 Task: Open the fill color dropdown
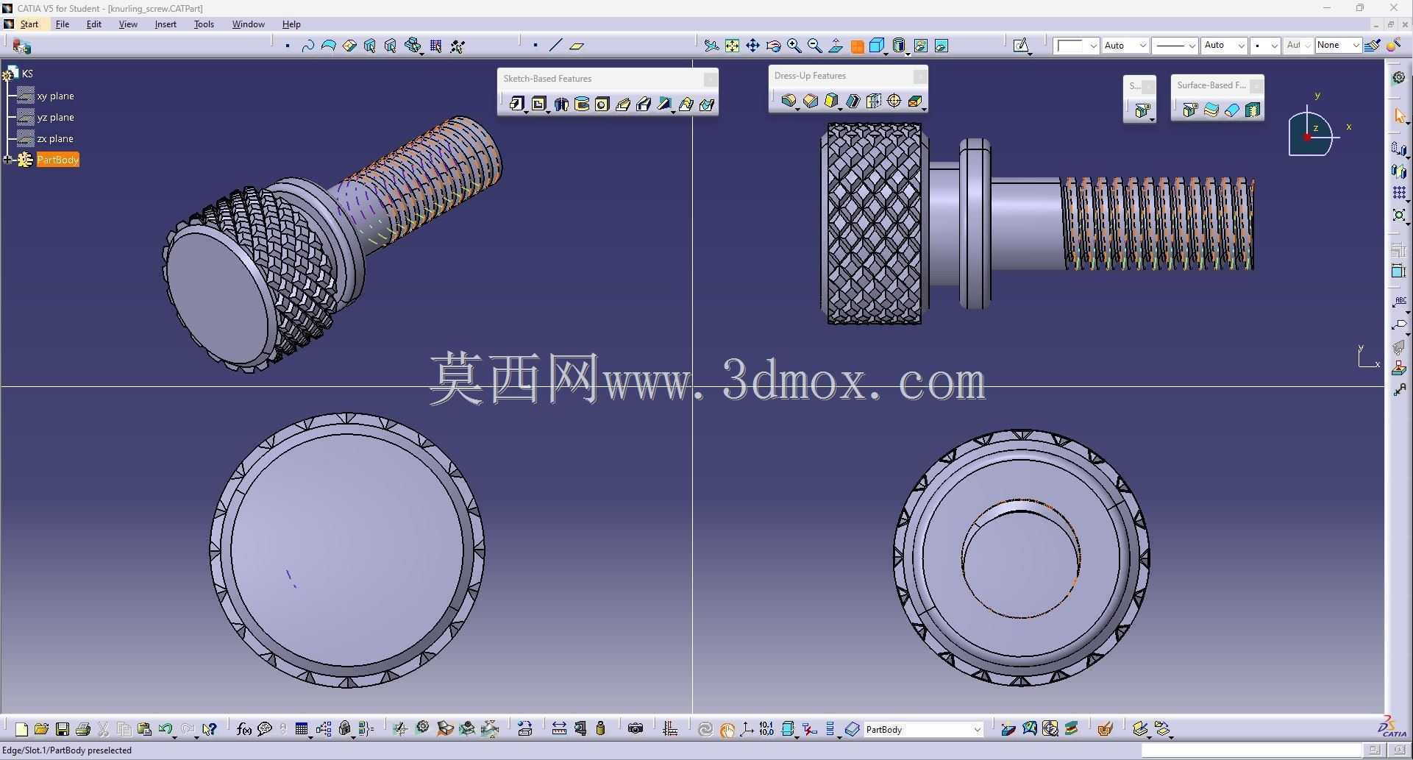[x=1093, y=46]
